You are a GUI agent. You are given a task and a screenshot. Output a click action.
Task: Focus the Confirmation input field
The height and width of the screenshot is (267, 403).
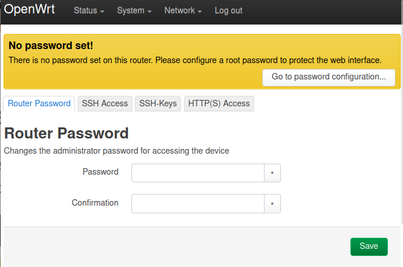coord(198,204)
